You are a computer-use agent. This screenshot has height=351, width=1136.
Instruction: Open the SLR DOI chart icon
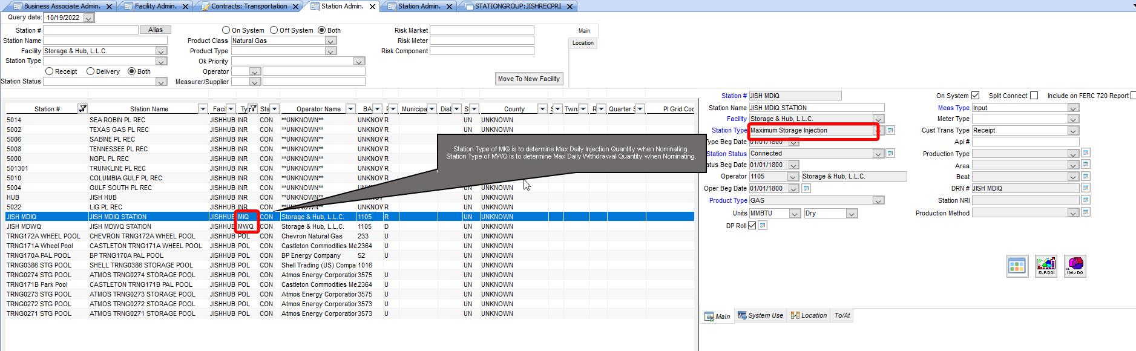pos(1046,266)
